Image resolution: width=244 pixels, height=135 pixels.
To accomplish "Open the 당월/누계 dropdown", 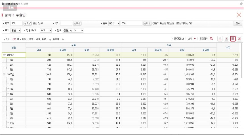I will [46, 30].
